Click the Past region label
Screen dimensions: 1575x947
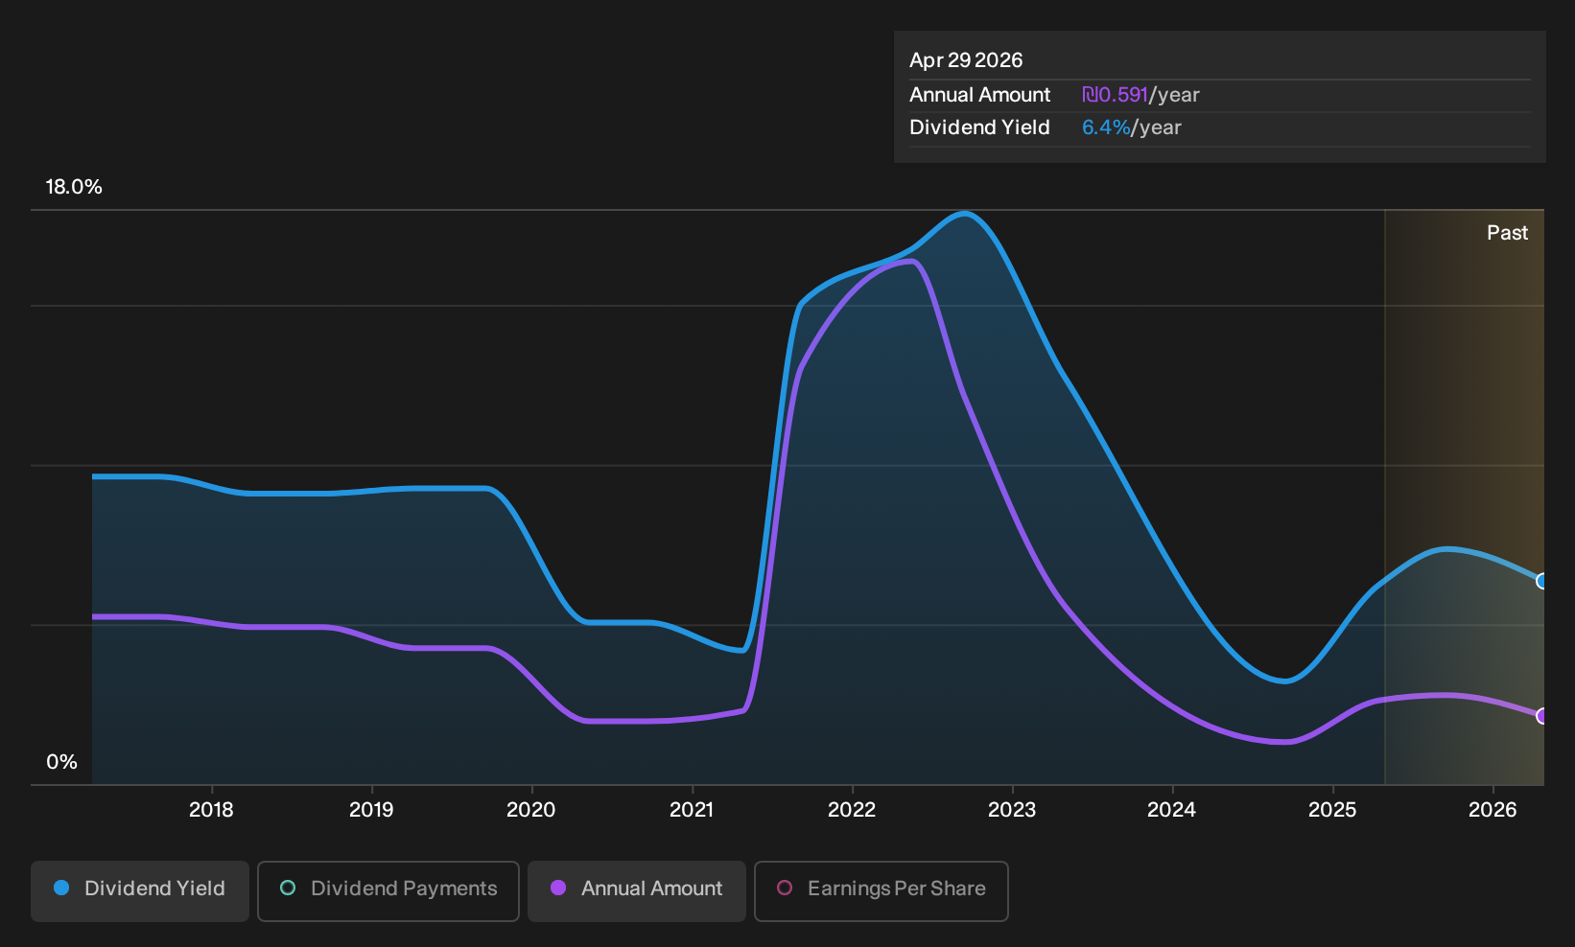1507,233
